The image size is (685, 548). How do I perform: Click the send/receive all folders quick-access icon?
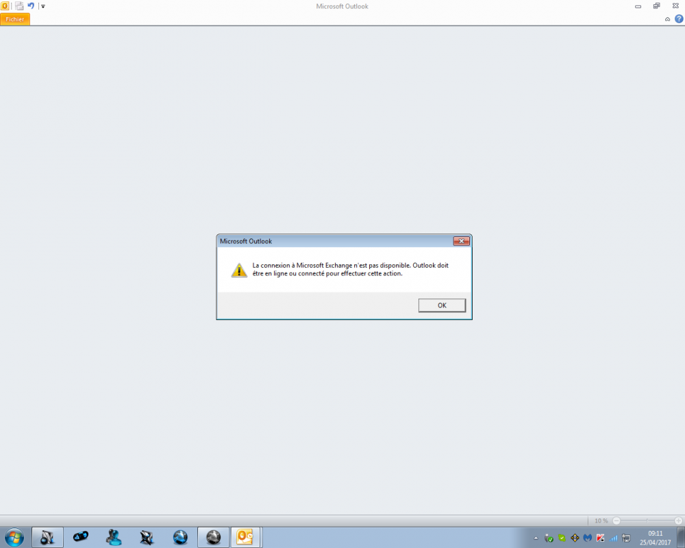19,6
